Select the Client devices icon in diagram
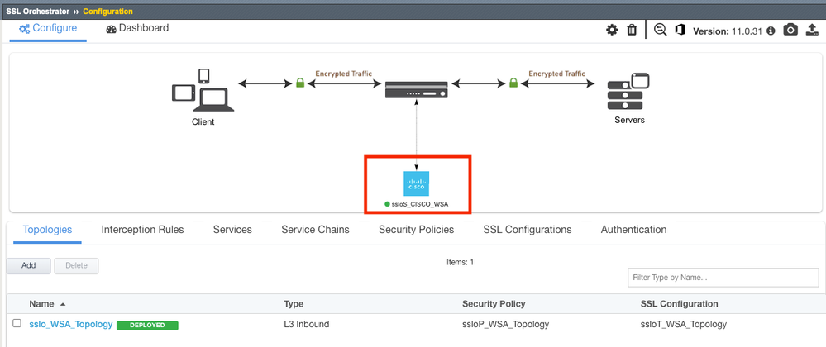Screen dimensions: 826x347 pos(203,90)
